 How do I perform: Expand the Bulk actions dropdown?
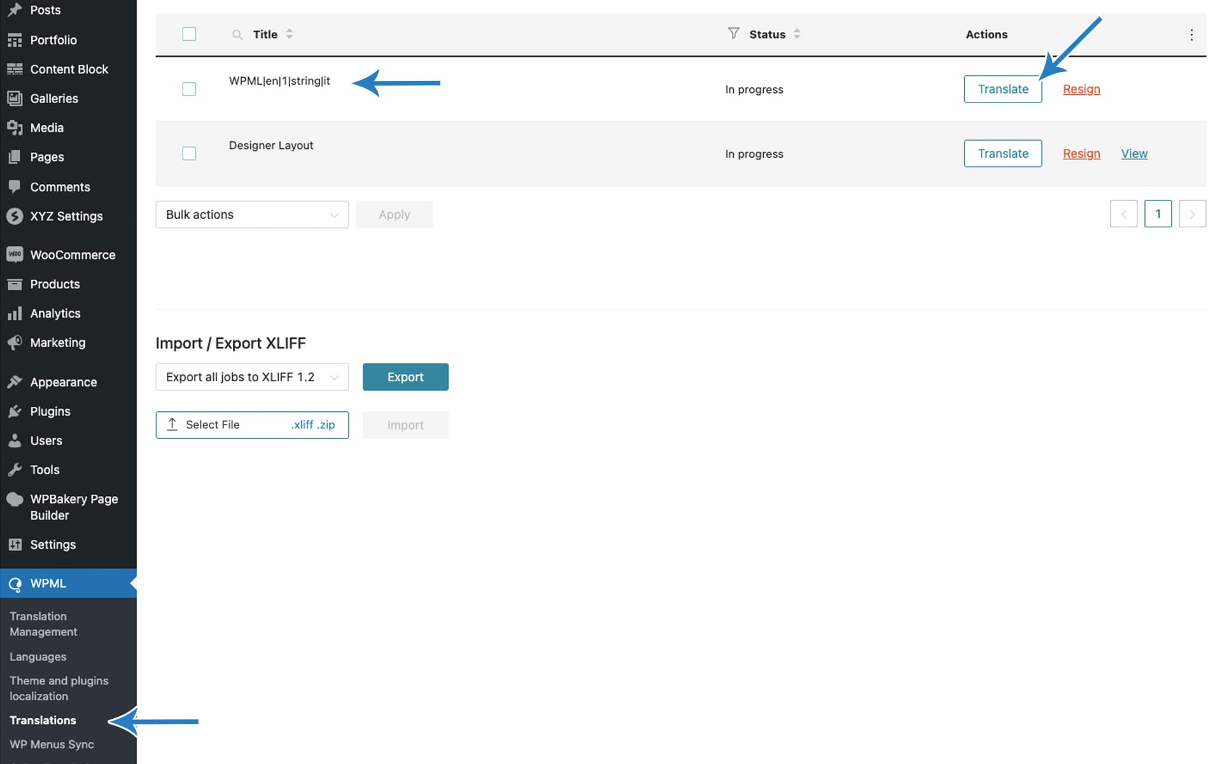tap(252, 215)
